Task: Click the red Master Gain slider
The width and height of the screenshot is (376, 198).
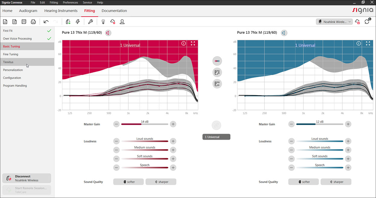Action: (145, 124)
